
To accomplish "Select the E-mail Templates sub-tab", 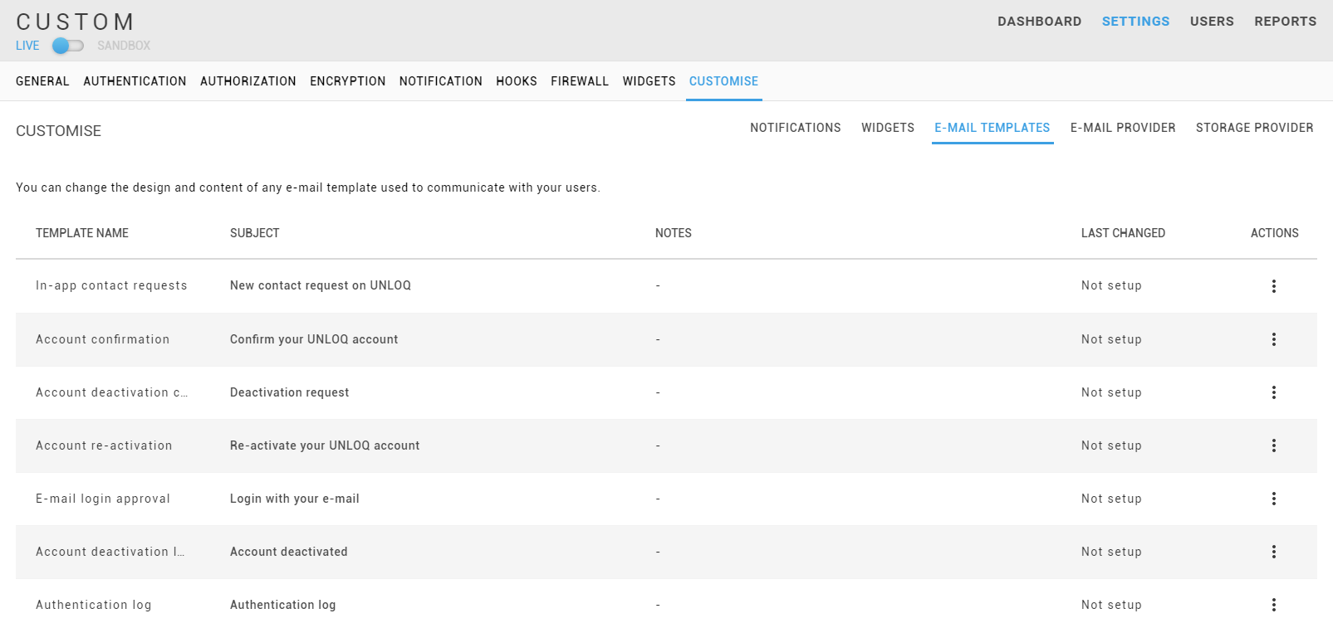I will 992,128.
